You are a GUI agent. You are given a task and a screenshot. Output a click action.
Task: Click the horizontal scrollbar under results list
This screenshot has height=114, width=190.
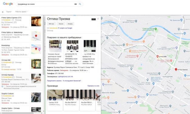click(18, 113)
